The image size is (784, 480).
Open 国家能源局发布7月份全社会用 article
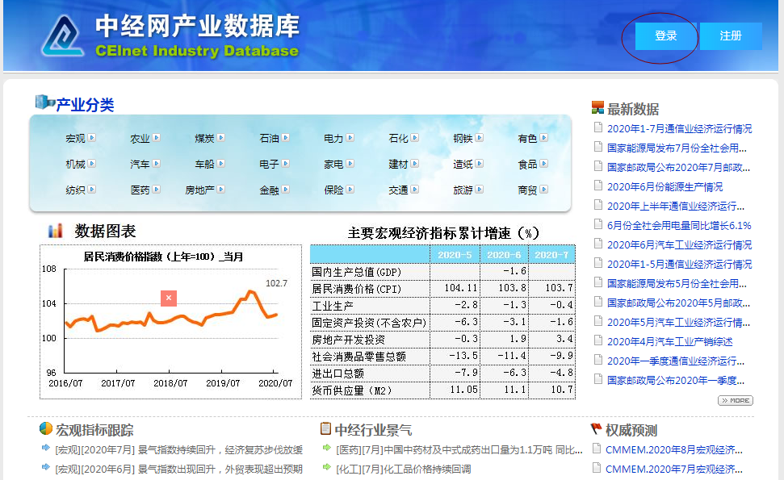(677, 148)
